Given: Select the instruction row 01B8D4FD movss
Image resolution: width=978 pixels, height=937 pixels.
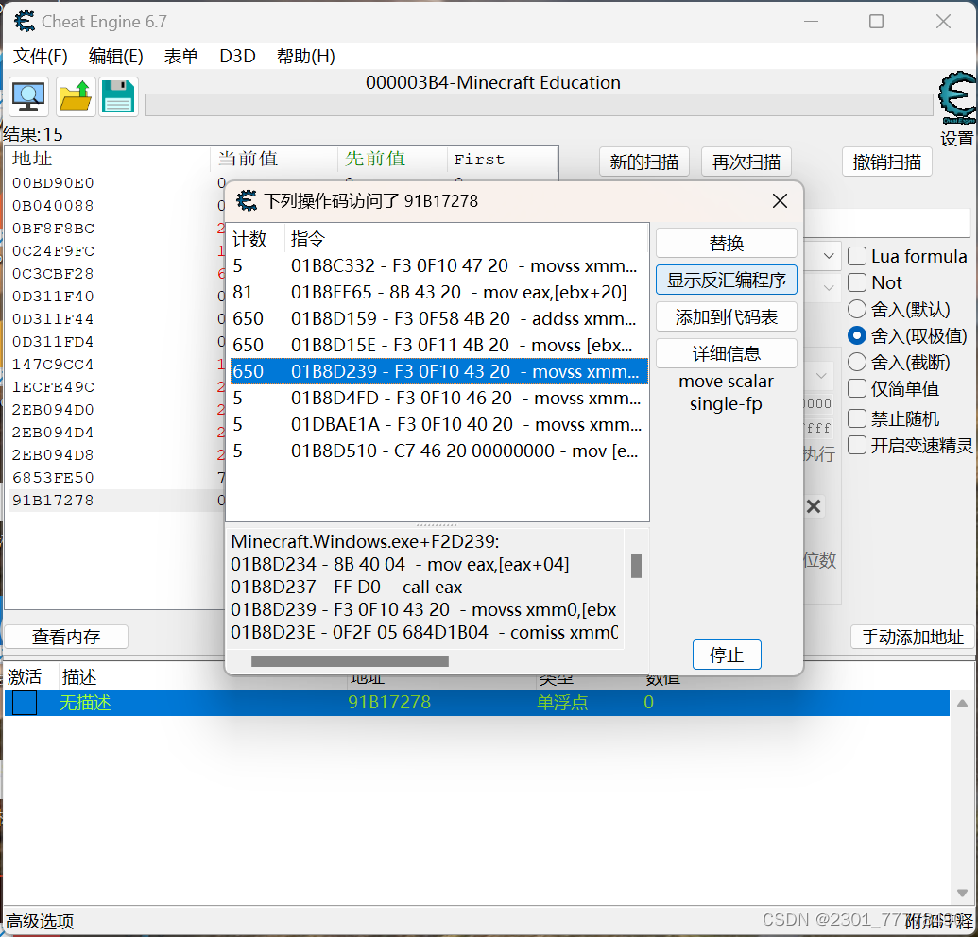Looking at the screenshot, I should click(x=438, y=398).
